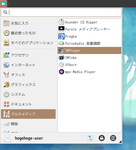136x150 pixels.
Task: Select ドキュメント category label
Action: click(x=21, y=104)
